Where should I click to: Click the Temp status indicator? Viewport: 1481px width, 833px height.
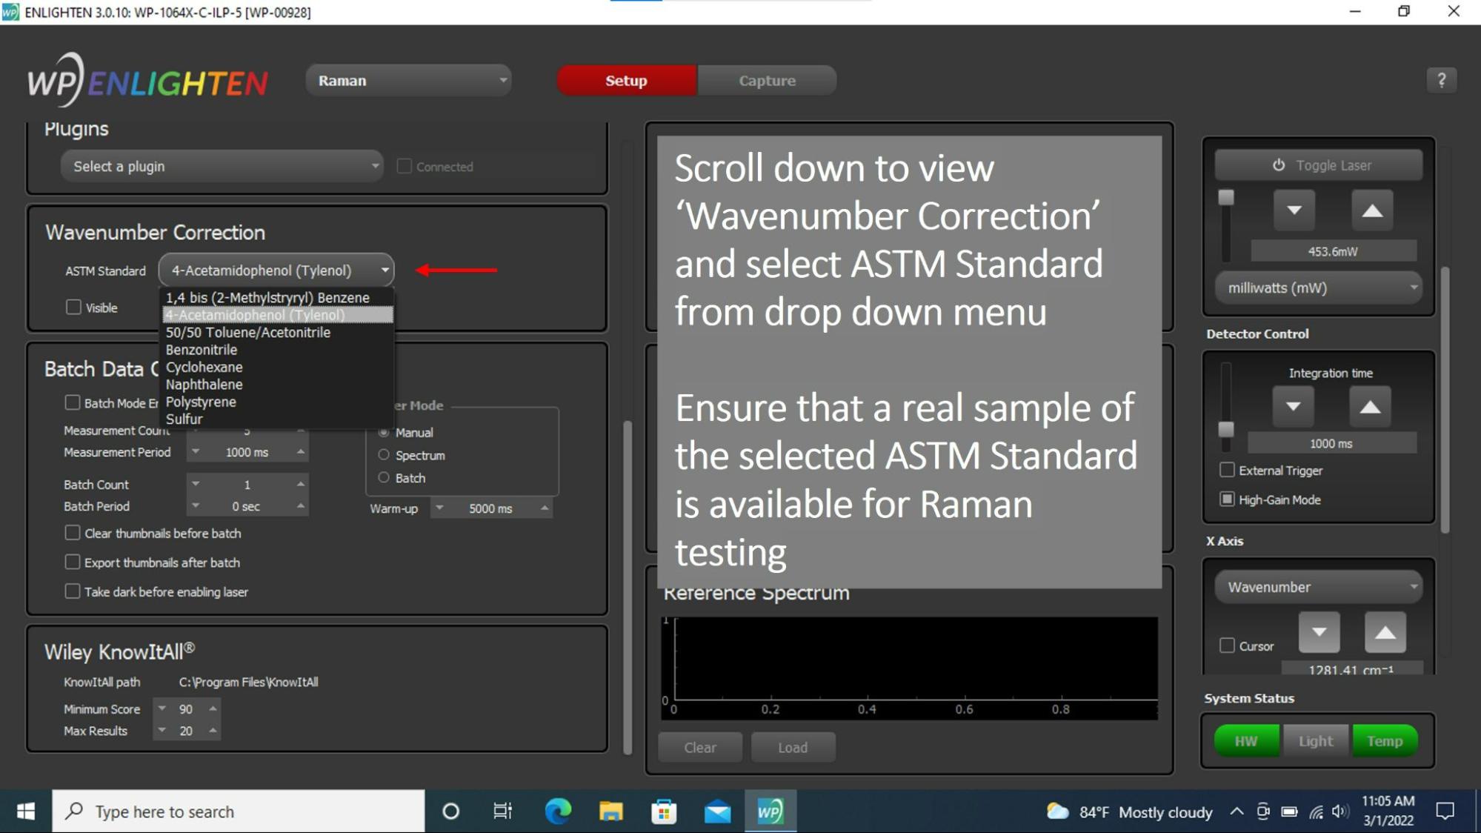(1384, 741)
